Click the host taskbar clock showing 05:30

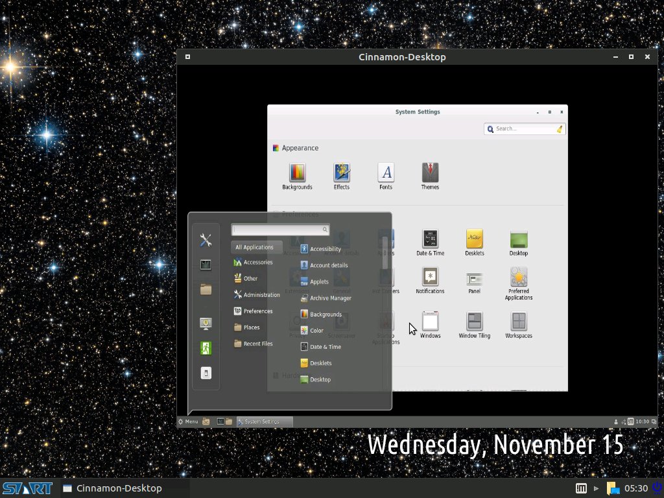636,488
